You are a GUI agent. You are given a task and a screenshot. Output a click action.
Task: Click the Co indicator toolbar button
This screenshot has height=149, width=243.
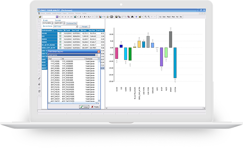click(x=160, y=17)
